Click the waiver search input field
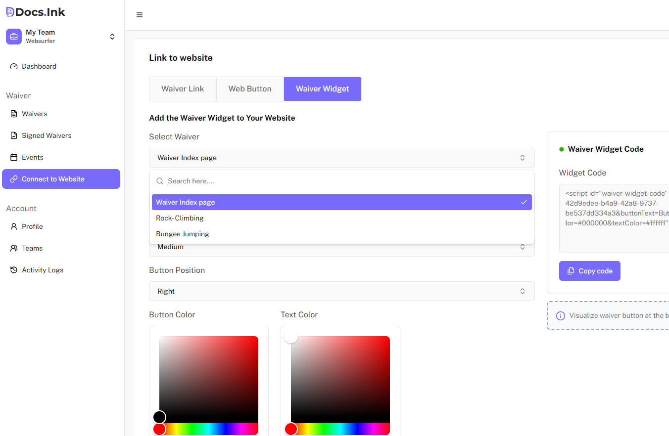The width and height of the screenshot is (669, 436). 346,181
